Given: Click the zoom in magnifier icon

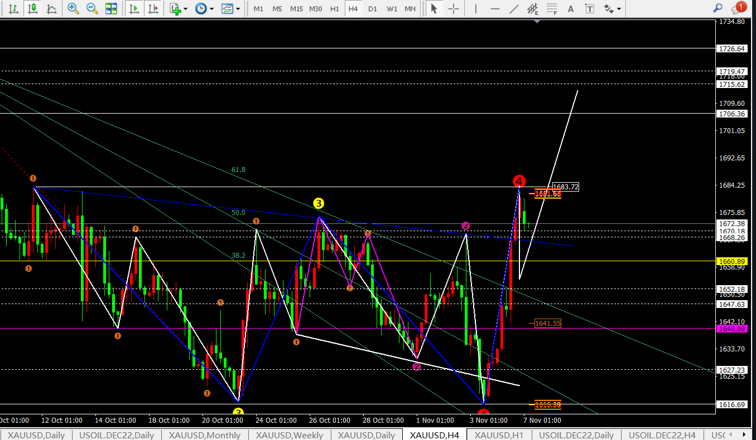Looking at the screenshot, I should (73, 8).
